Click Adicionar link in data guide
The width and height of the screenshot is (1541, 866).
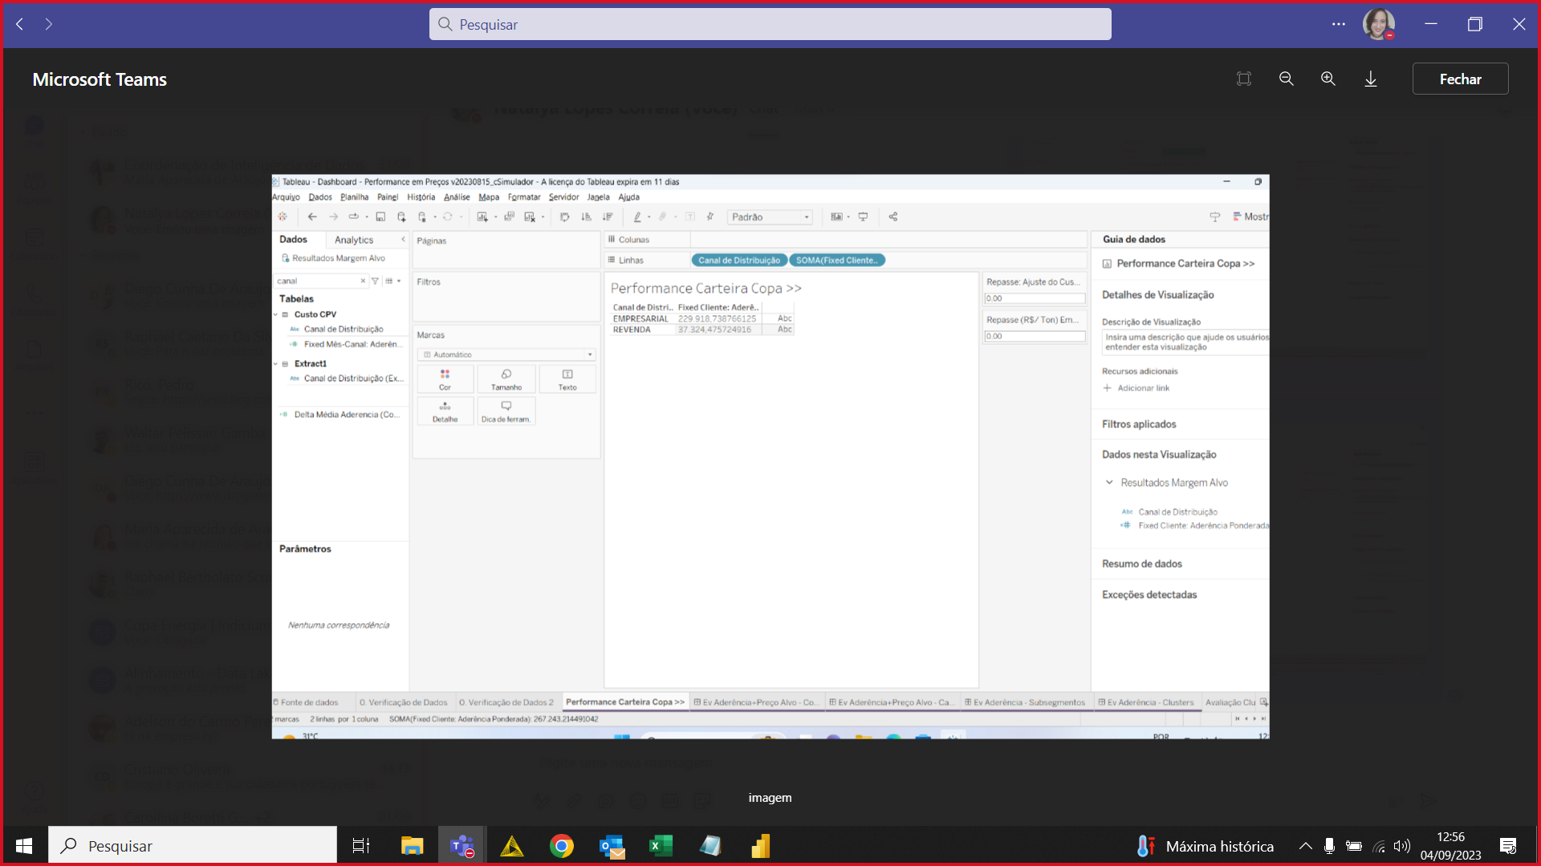1136,388
